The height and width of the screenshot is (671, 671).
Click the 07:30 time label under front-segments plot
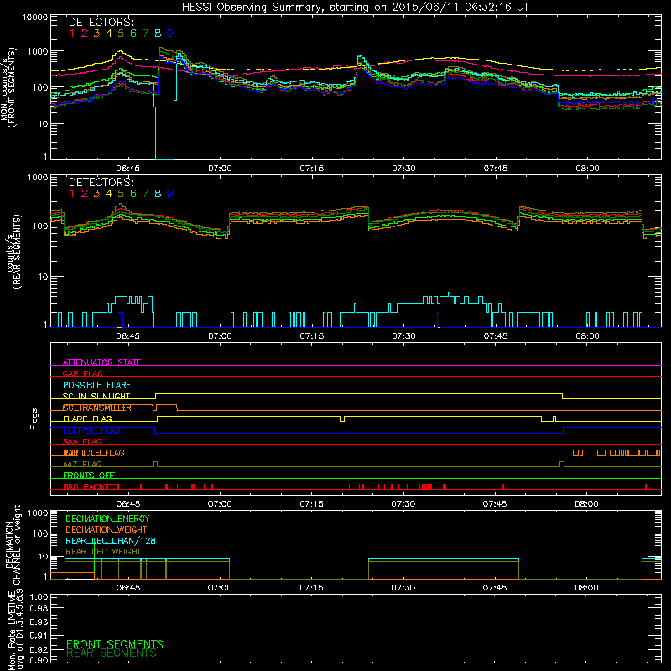[403, 169]
